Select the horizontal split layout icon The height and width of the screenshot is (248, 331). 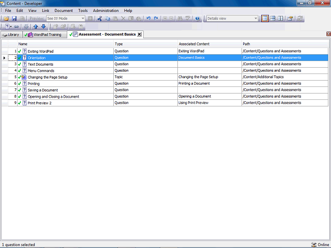(273, 19)
